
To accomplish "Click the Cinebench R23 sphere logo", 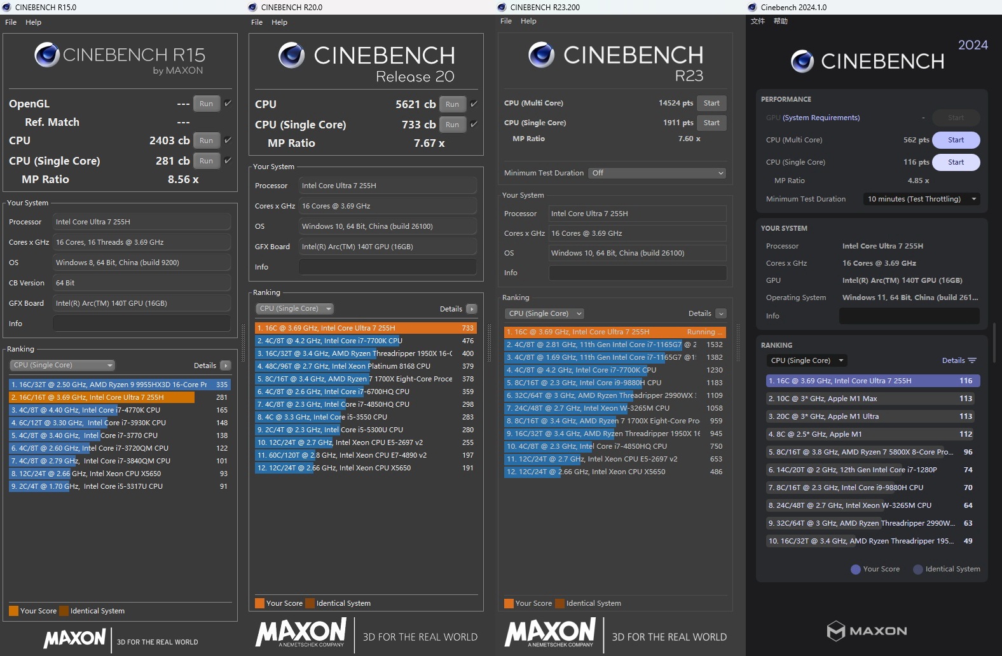I will [x=542, y=55].
